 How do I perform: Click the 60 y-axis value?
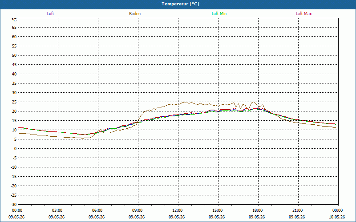[14, 37]
